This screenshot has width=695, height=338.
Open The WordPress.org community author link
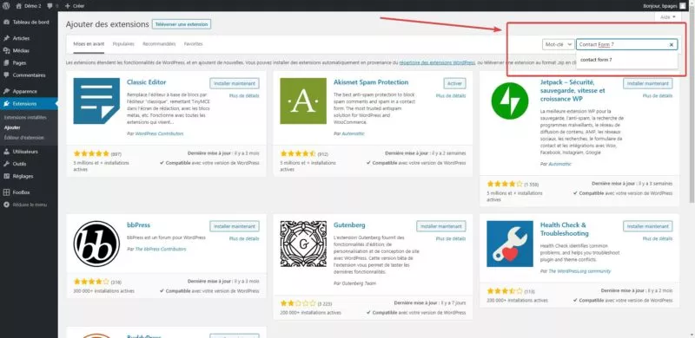point(579,271)
